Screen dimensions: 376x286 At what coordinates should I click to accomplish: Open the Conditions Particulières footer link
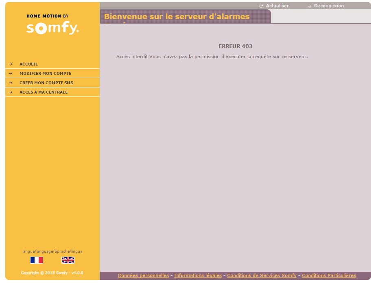click(x=329, y=276)
